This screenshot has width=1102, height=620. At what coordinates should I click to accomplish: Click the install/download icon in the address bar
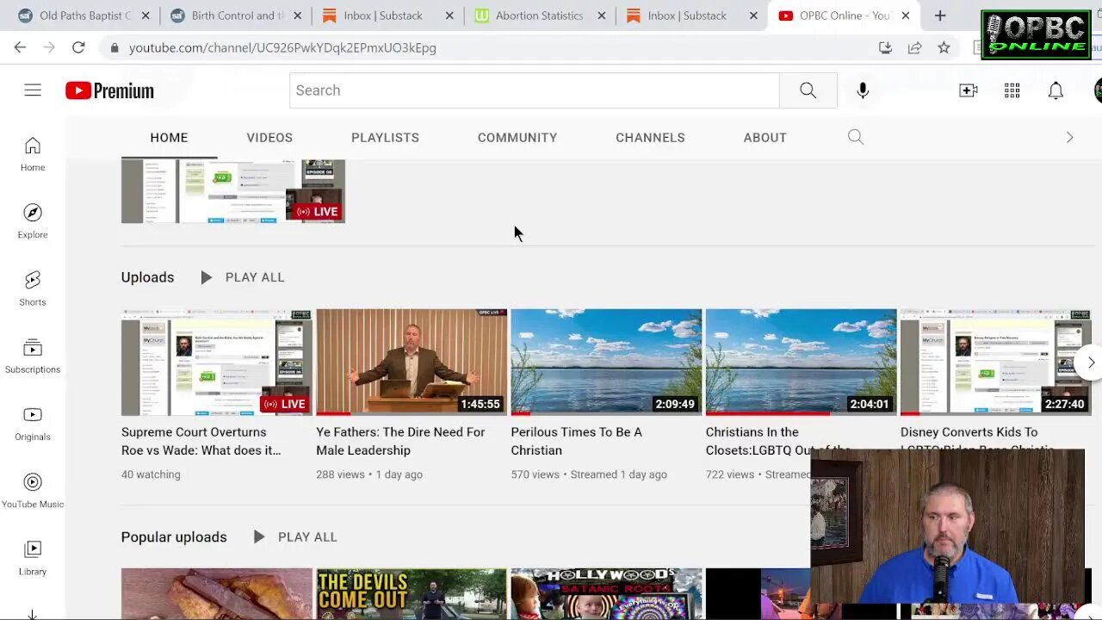point(885,47)
